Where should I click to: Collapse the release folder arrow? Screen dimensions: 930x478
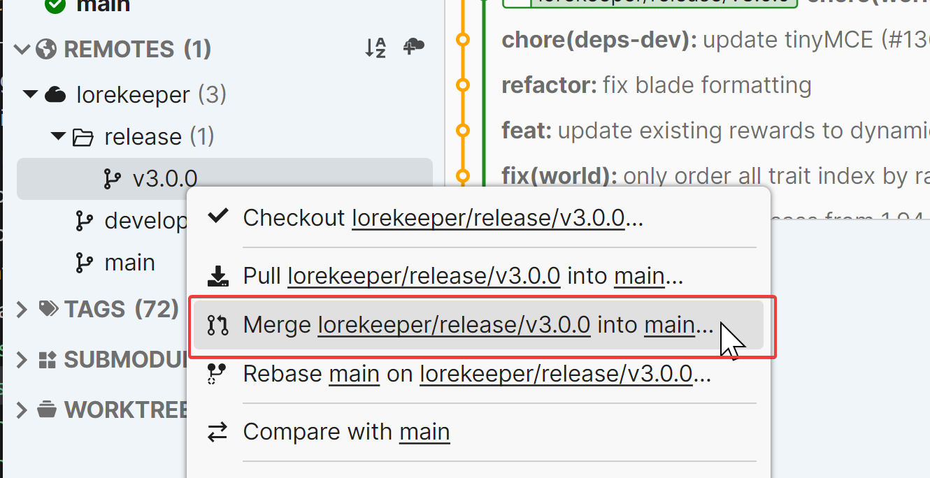58,137
